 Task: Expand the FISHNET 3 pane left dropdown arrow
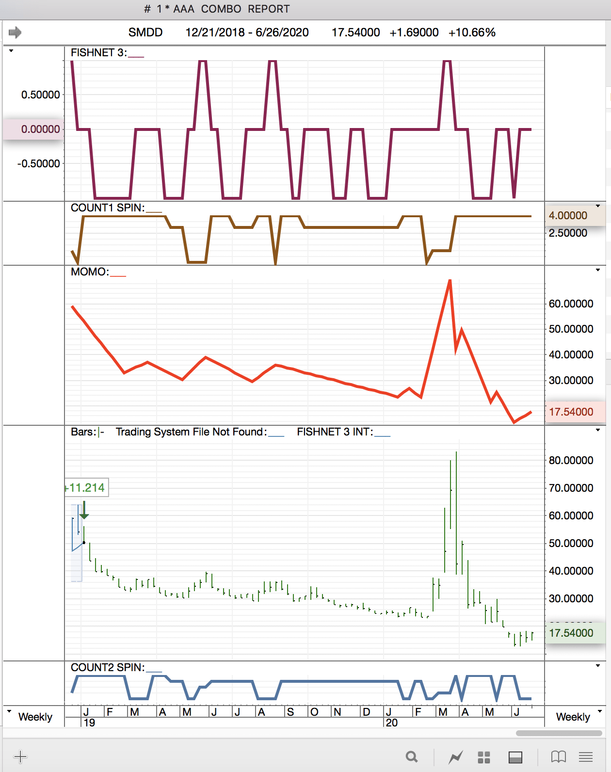coord(11,51)
